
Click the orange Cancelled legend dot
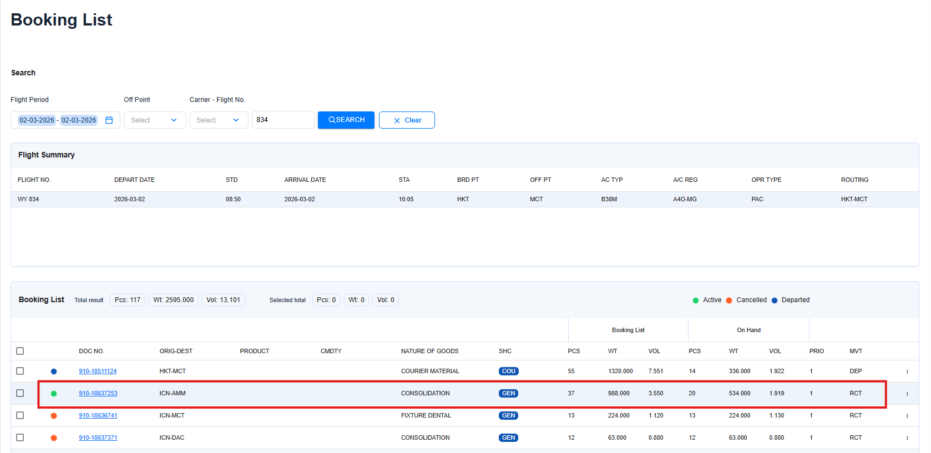[729, 301]
